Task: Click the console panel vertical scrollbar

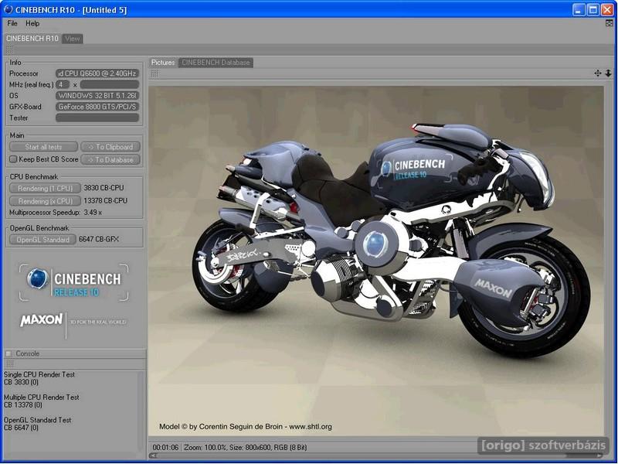Action: tap(141, 411)
